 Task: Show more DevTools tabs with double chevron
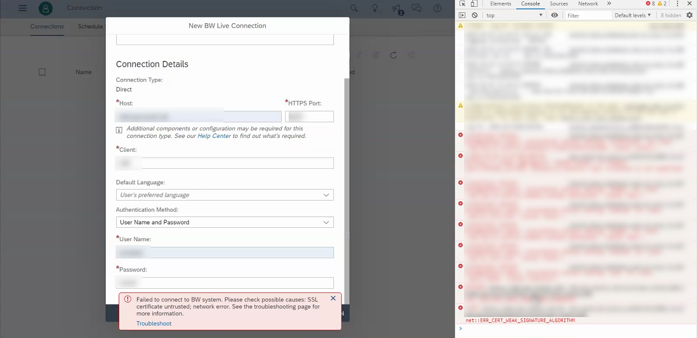click(609, 4)
